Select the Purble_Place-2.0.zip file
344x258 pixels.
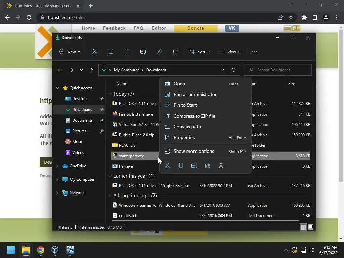(x=136, y=135)
